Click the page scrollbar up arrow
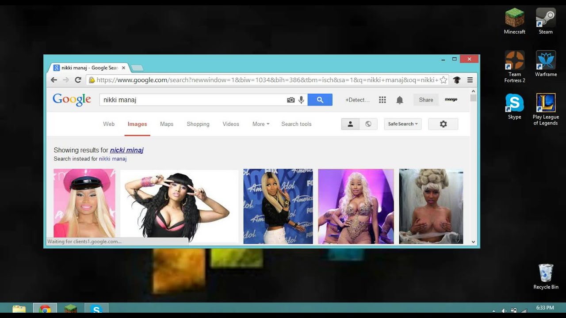Viewport: 566px width, 318px height. tap(473, 91)
